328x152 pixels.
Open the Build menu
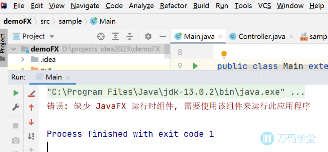pyautogui.click(x=201, y=6)
